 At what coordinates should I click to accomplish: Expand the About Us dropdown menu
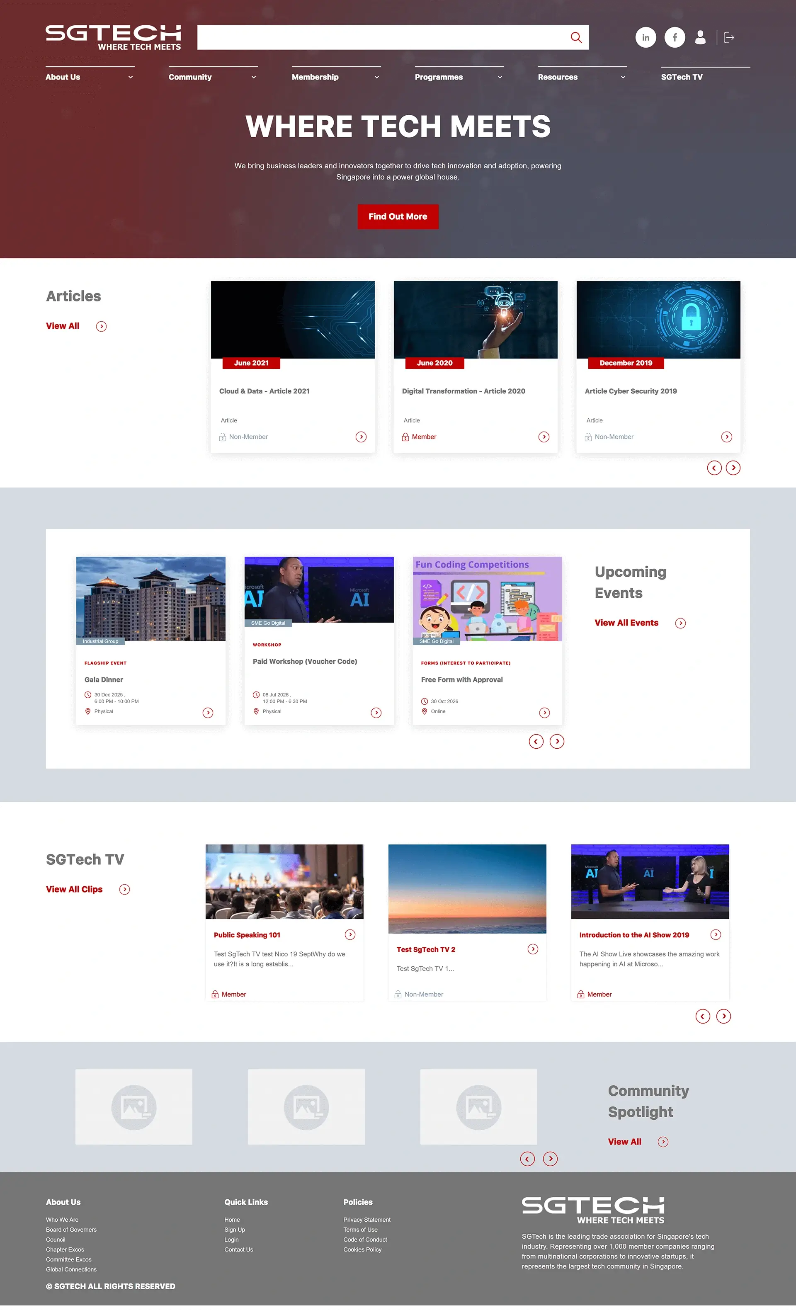[130, 77]
